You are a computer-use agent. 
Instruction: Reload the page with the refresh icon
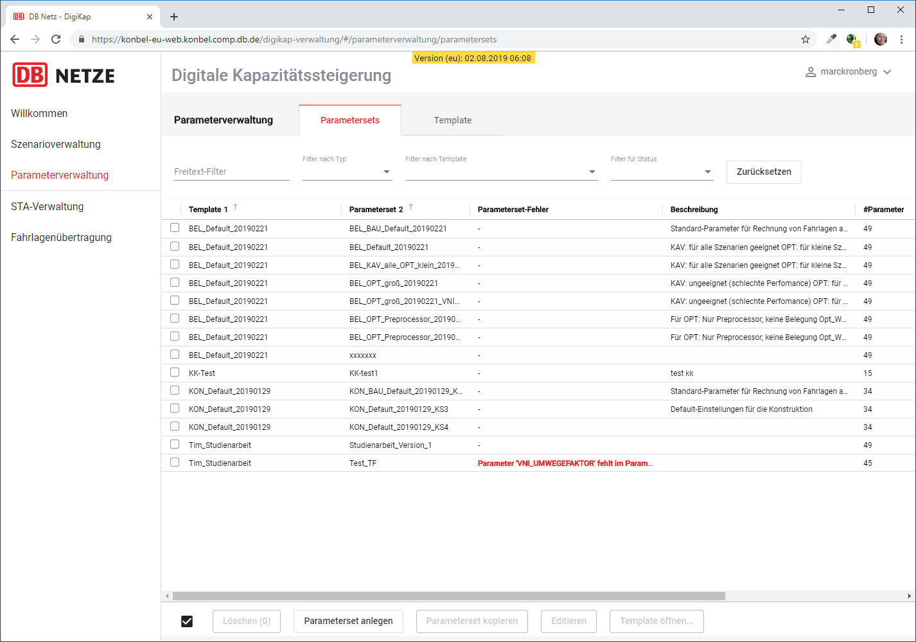pos(56,39)
